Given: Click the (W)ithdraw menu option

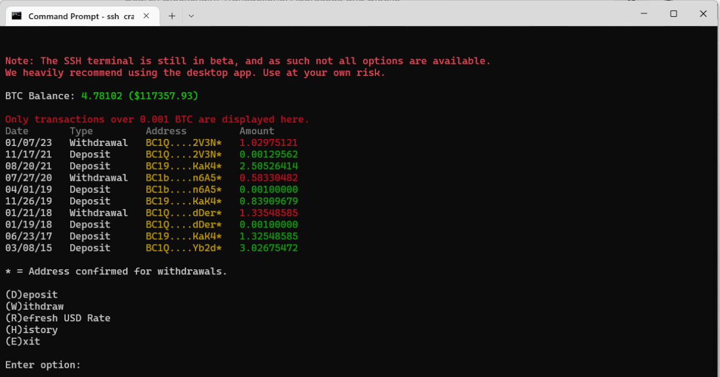Looking at the screenshot, I should click(x=34, y=306).
